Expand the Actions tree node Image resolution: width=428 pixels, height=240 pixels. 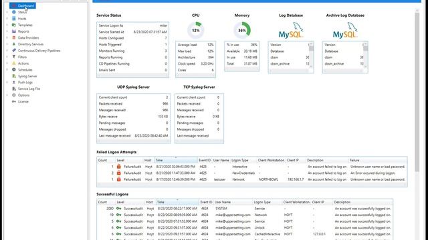pos(7,63)
